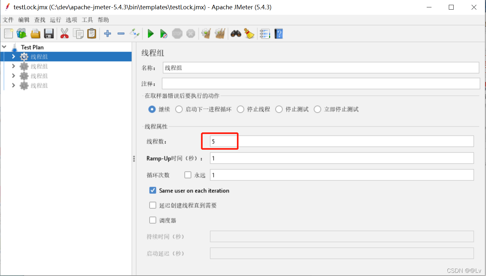Click the 注释 comment input field
Screen dimensions: 486x276
pyautogui.click(x=321, y=84)
